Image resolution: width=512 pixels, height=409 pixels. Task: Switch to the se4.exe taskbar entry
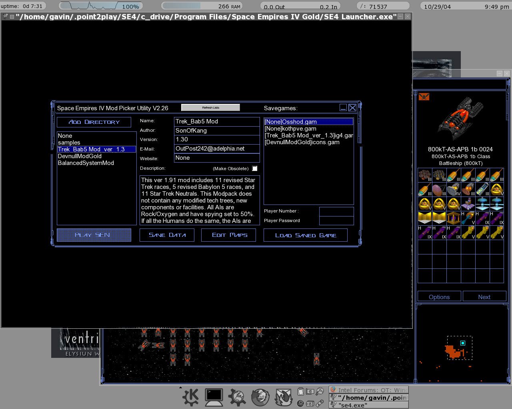point(368,405)
